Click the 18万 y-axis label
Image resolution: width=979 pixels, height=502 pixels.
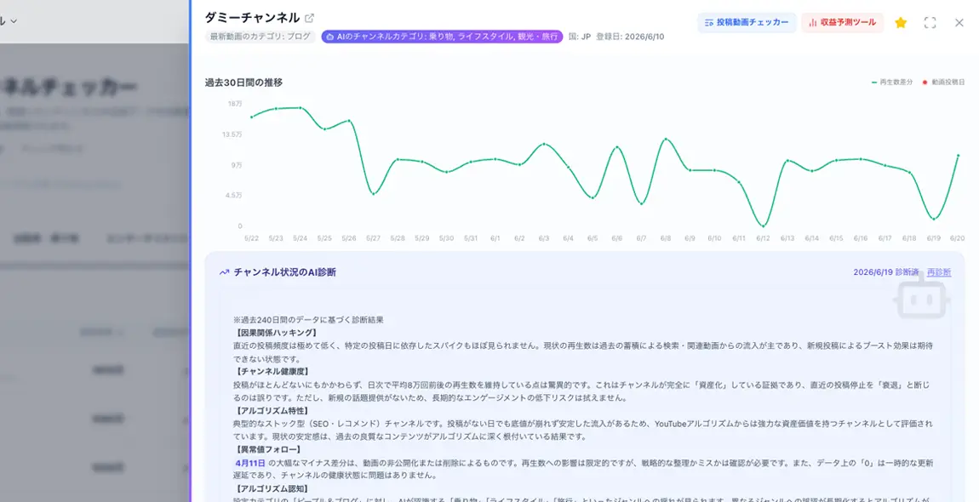(235, 104)
